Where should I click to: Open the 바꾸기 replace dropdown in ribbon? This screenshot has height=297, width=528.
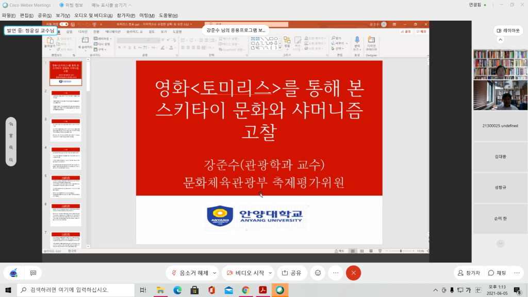(x=339, y=43)
